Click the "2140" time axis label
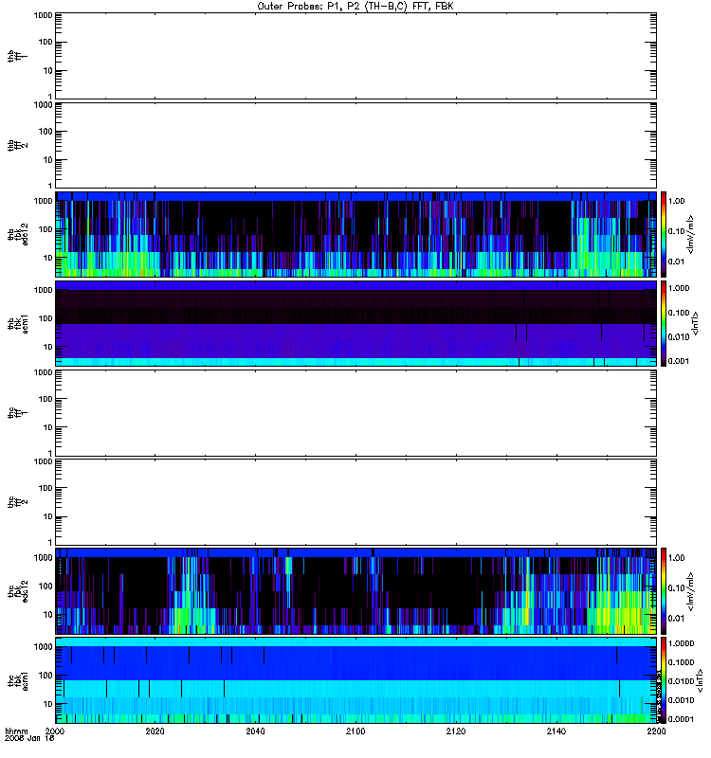Screen dimensions: 711x758 pyautogui.click(x=556, y=731)
